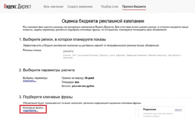
Task: Go to Создать кампанию
Action: click(x=80, y=7)
